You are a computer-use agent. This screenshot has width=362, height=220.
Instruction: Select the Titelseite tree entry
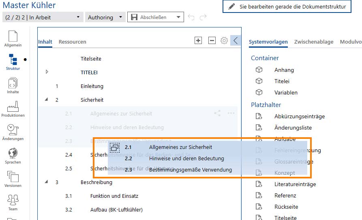91,59
